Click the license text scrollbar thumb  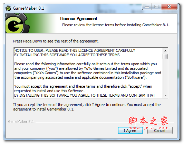pos(165,56)
